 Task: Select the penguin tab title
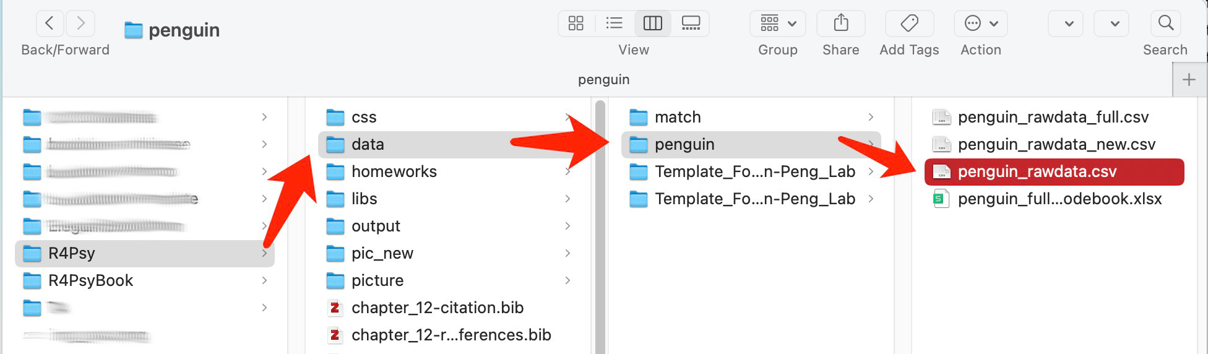tap(603, 80)
